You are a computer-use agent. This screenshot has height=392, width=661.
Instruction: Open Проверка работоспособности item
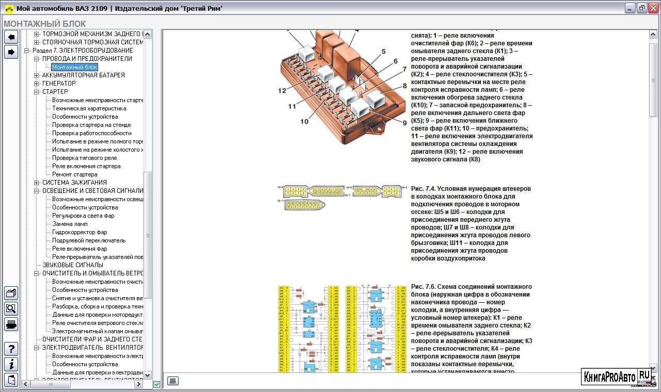[91, 133]
